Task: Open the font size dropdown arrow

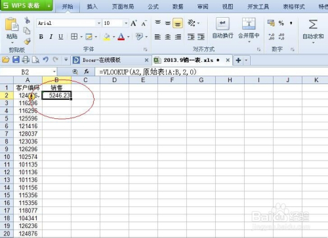Action: click(x=126, y=23)
